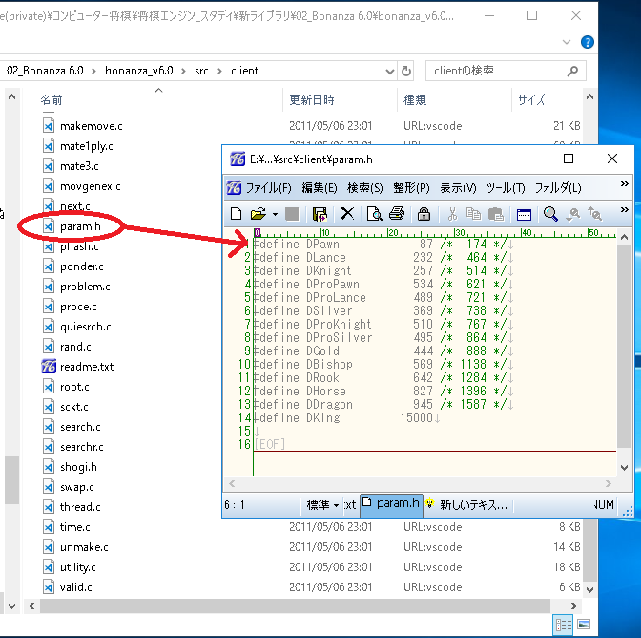Open search with the magnifier icon
Screen dimensions: 641x638
550,214
